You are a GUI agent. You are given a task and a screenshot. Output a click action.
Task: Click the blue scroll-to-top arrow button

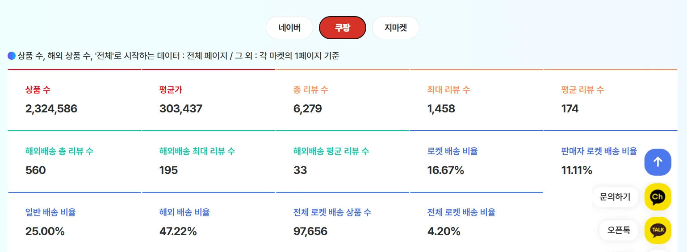click(x=658, y=162)
